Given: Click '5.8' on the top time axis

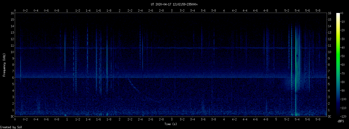Looking at the screenshot, I should point(318,10).
